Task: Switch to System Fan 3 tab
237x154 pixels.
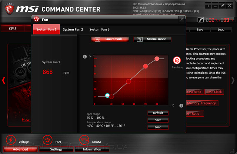Action: [100, 29]
